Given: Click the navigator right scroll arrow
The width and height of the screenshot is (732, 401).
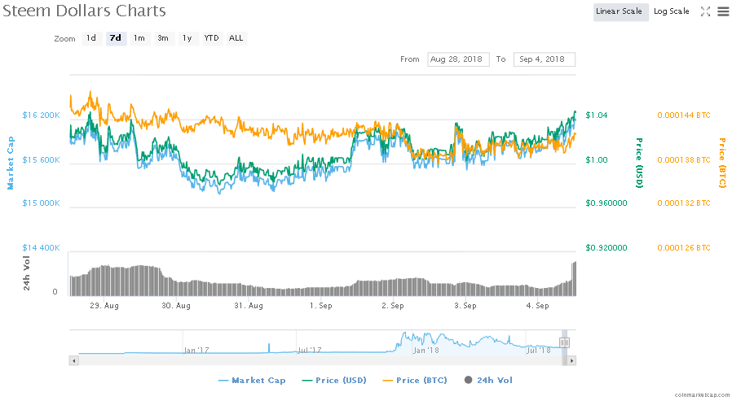Looking at the screenshot, I should [x=572, y=360].
